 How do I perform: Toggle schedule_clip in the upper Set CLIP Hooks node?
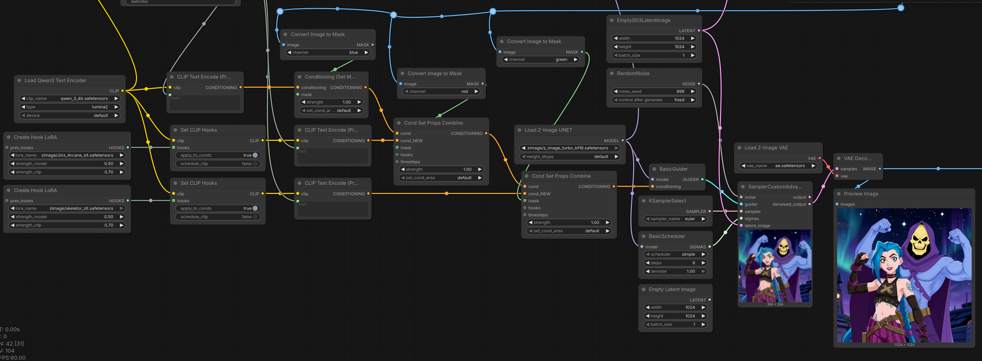click(217, 163)
